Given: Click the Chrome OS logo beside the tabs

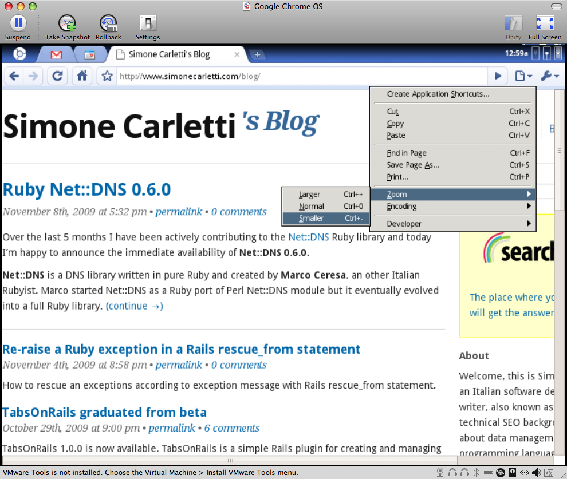Looking at the screenshot, I should 20,55.
